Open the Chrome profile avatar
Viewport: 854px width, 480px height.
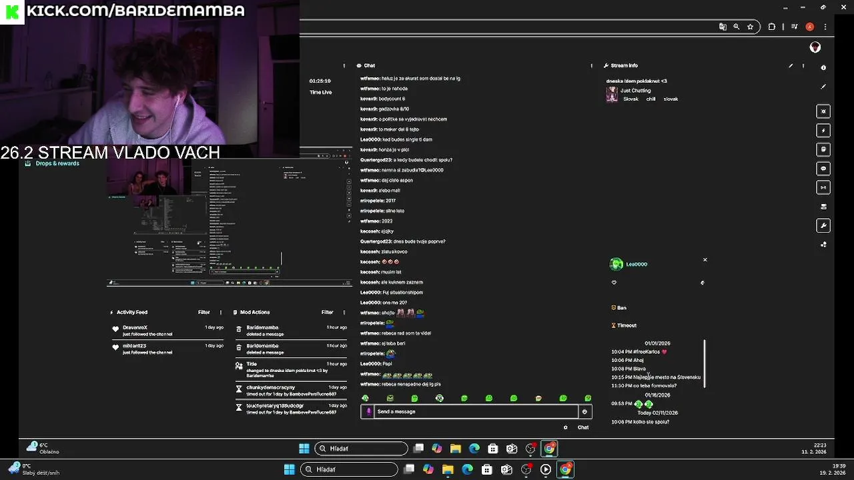tap(810, 27)
